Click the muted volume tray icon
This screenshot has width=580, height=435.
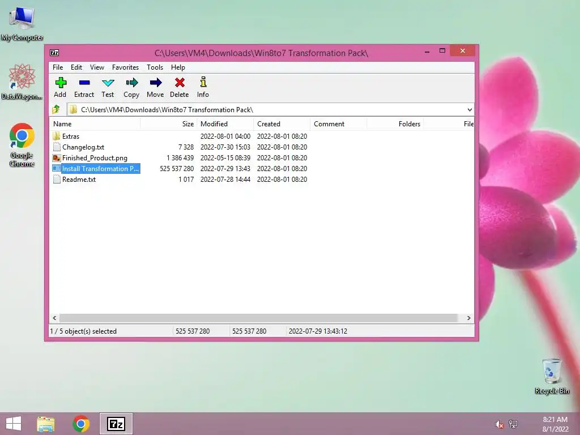tap(499, 424)
